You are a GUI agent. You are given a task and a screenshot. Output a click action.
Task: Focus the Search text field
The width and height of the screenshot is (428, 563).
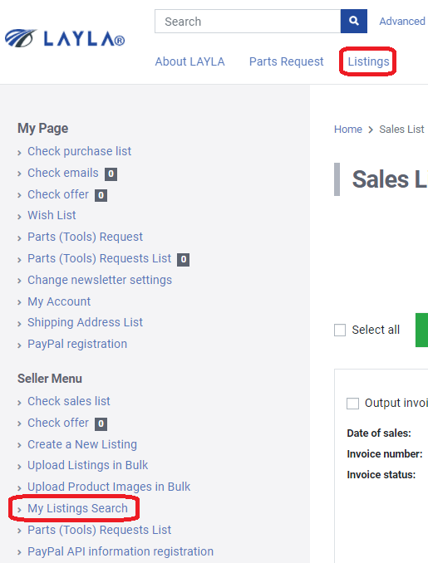pos(248,22)
